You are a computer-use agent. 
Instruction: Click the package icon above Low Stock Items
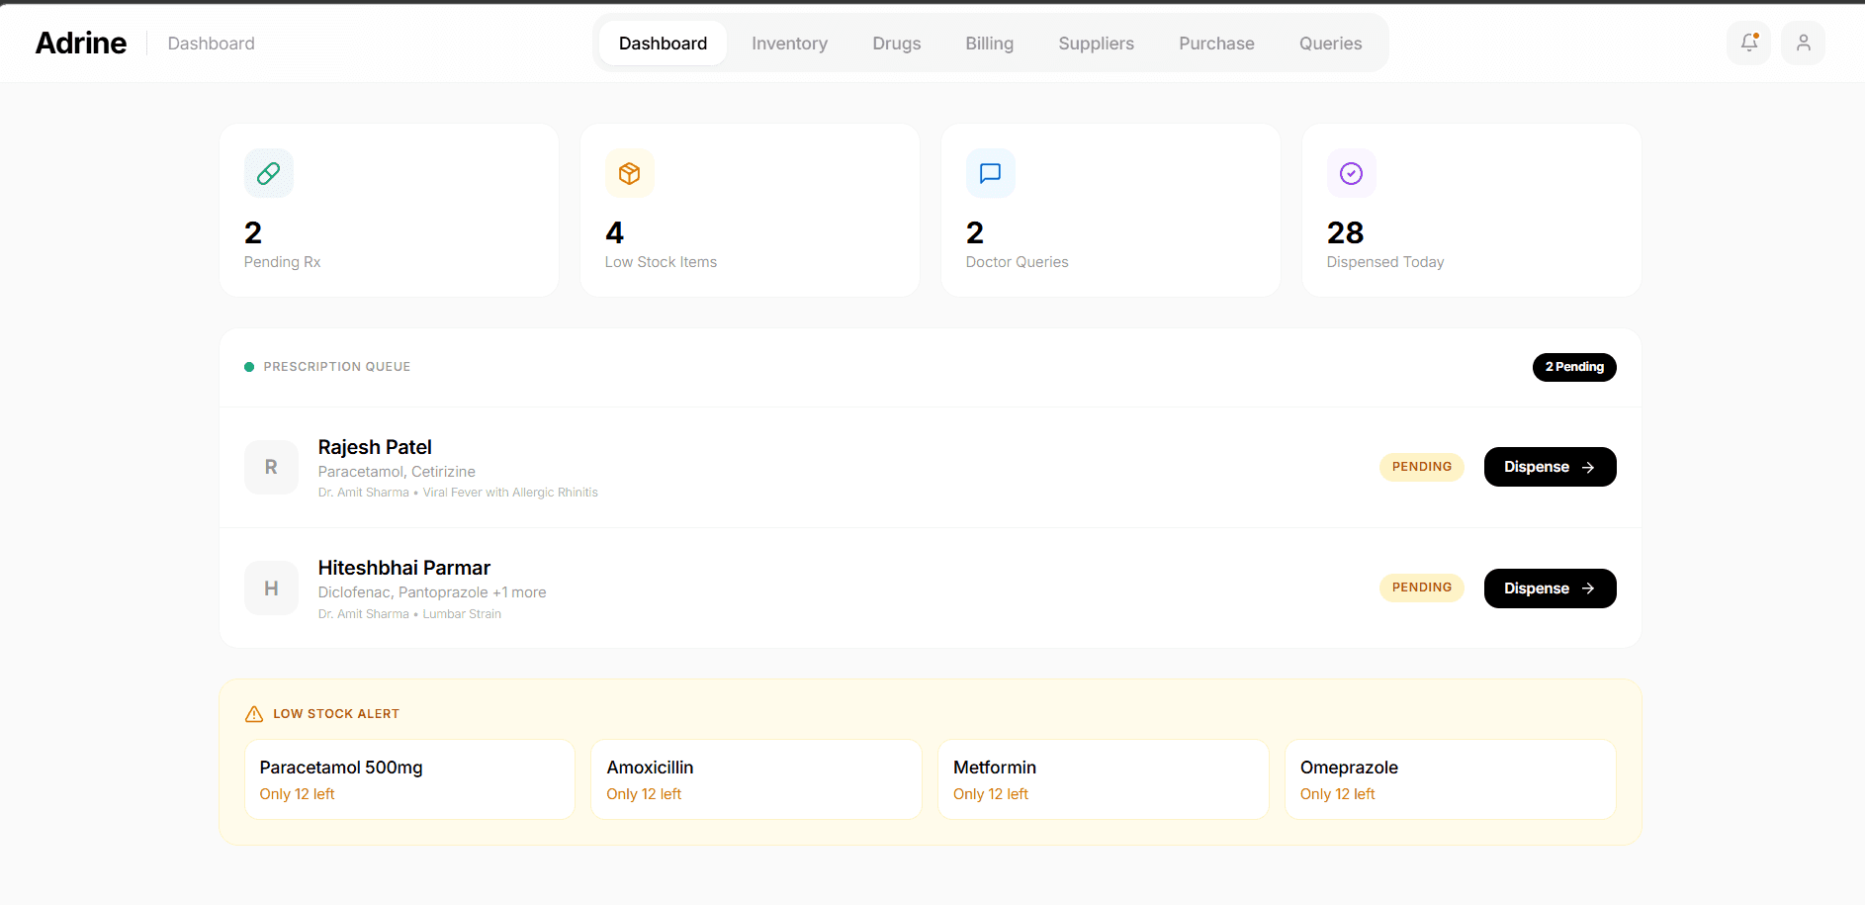pos(629,173)
